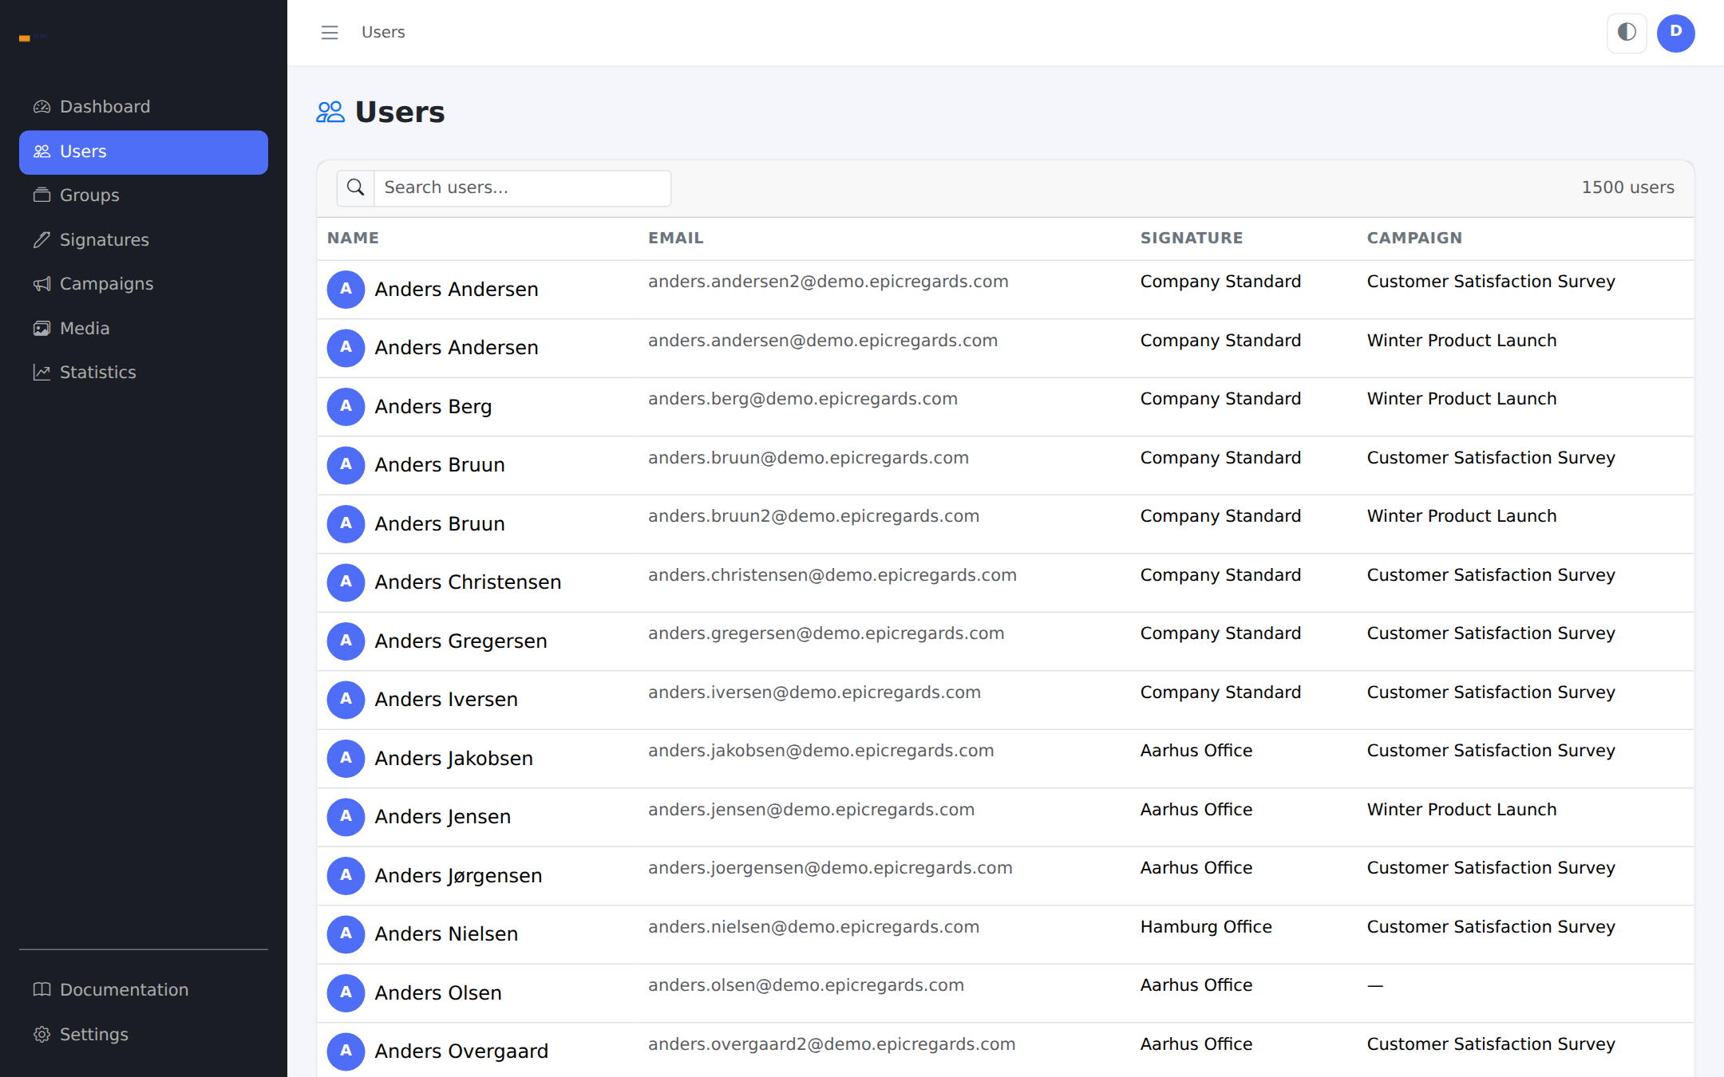The height and width of the screenshot is (1077, 1724).
Task: Click avatar icon for Anders Jakobsen
Action: pyautogui.click(x=346, y=759)
